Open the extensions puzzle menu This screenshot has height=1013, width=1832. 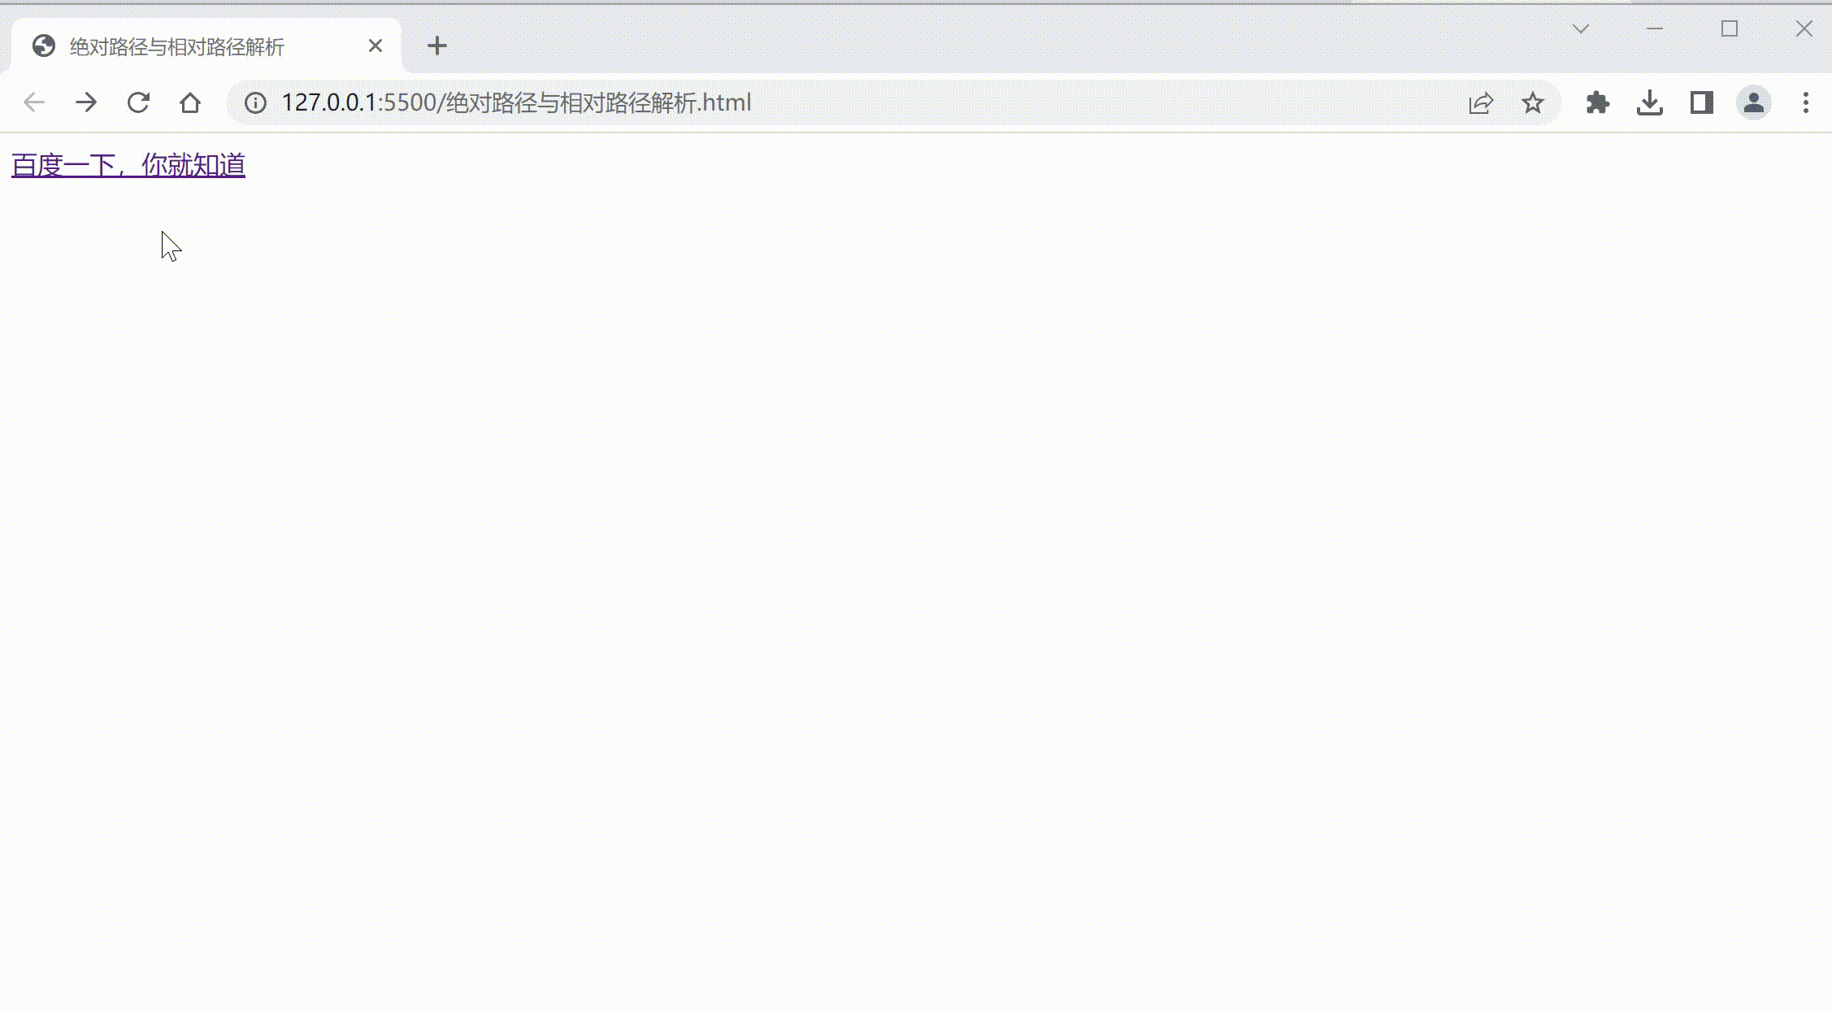click(1598, 102)
